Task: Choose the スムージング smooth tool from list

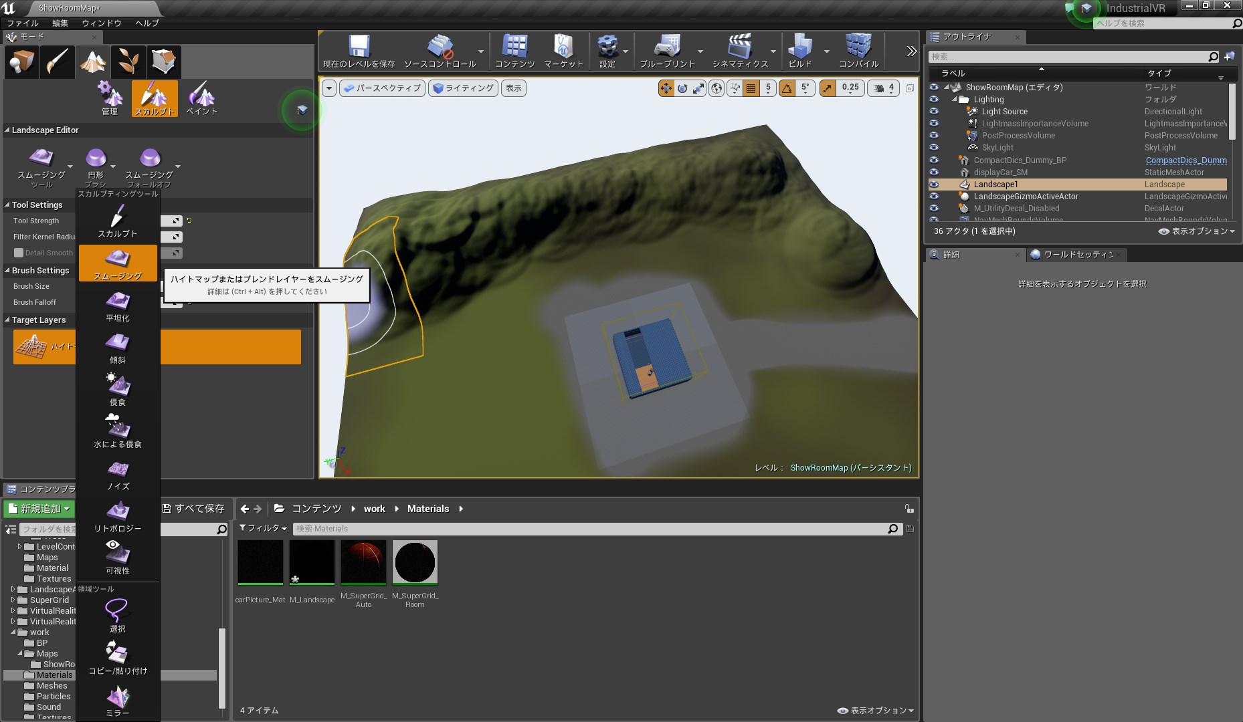Action: click(x=118, y=263)
